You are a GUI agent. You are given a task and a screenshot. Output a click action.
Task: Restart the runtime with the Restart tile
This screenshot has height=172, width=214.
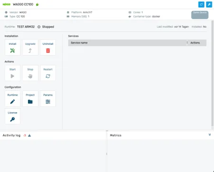coord(48,73)
